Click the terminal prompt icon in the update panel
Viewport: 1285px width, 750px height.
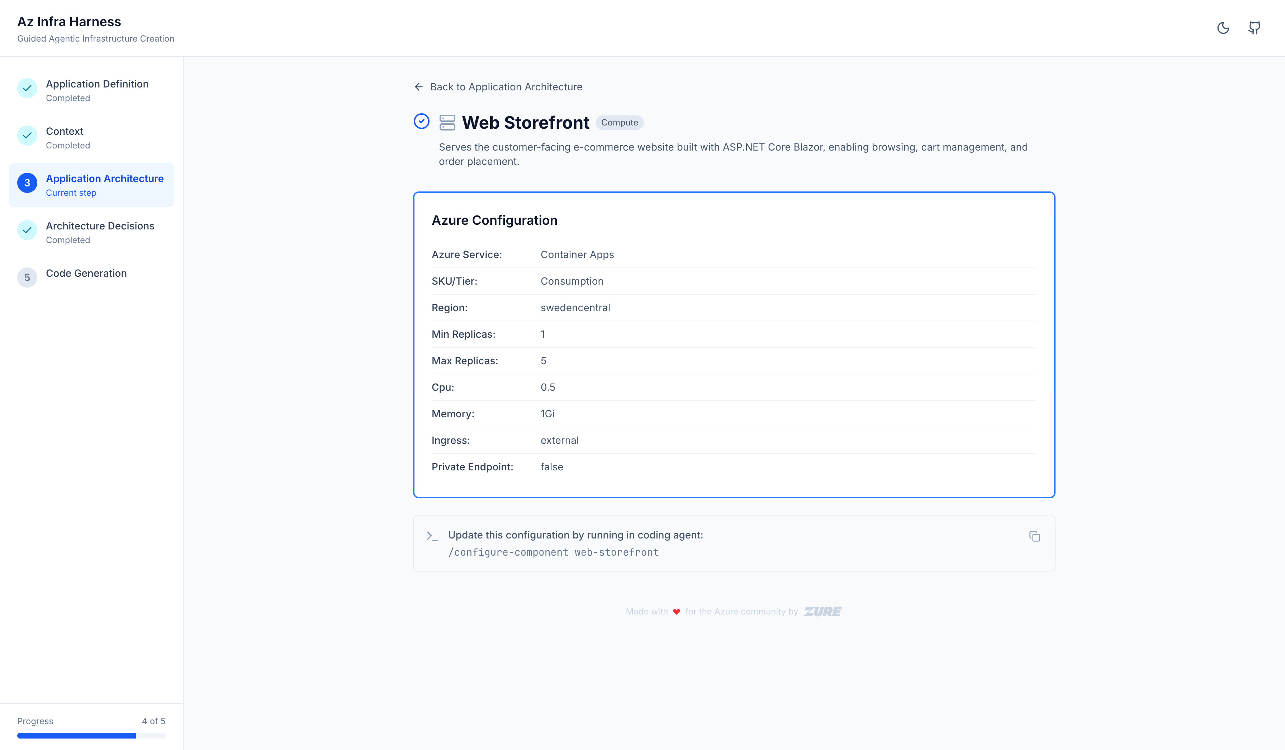pyautogui.click(x=432, y=536)
